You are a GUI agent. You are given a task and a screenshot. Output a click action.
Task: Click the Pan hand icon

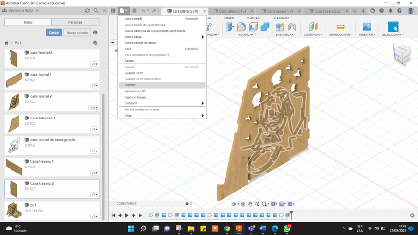click(250, 204)
